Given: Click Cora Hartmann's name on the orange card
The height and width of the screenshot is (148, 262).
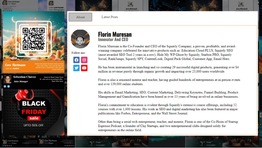Looking at the screenshot, I should pyautogui.click(x=15, y=65).
